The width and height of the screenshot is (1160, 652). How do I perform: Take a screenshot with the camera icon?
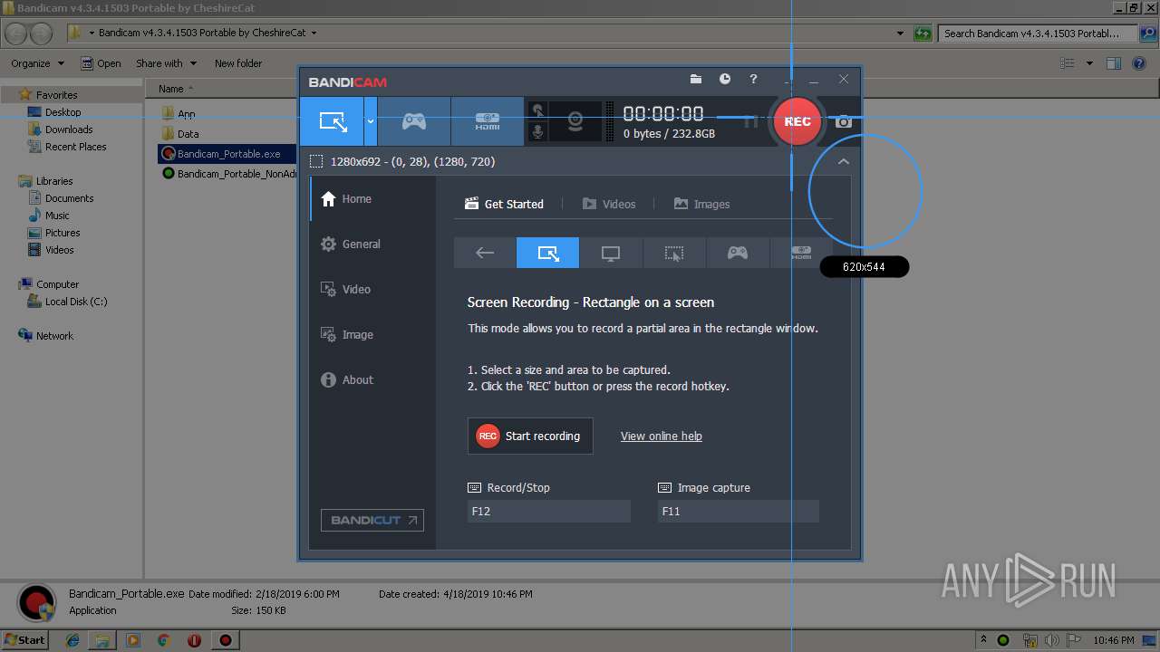(844, 121)
